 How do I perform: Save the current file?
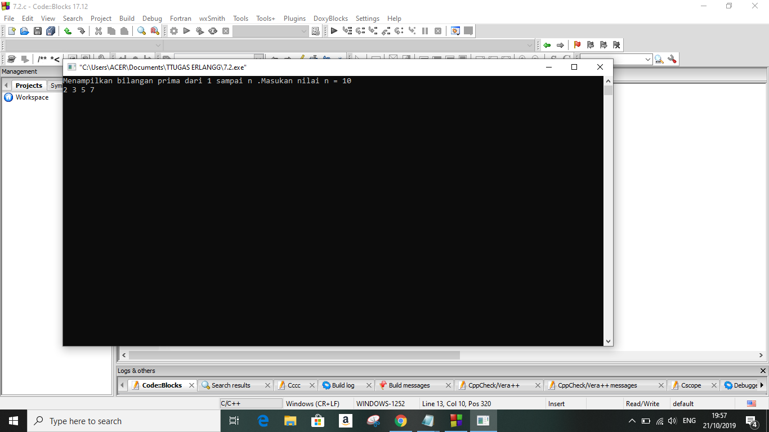tap(38, 31)
